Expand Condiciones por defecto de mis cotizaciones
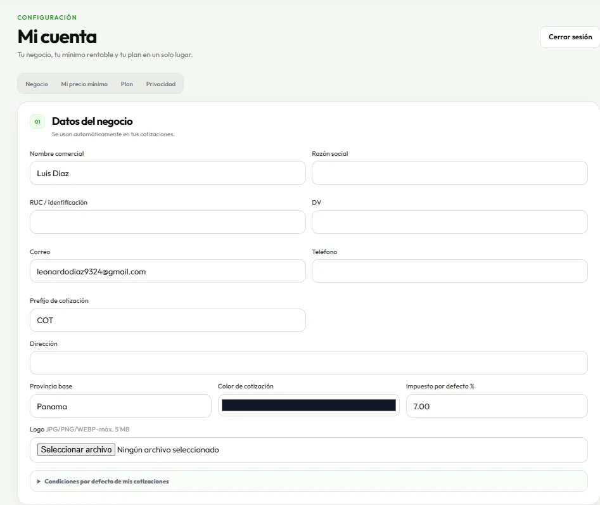Image resolution: width=600 pixels, height=505 pixels. tap(309, 482)
